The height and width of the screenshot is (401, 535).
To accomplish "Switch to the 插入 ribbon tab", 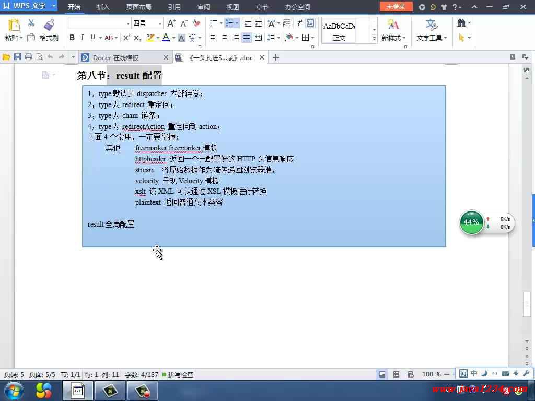I will click(x=103, y=7).
